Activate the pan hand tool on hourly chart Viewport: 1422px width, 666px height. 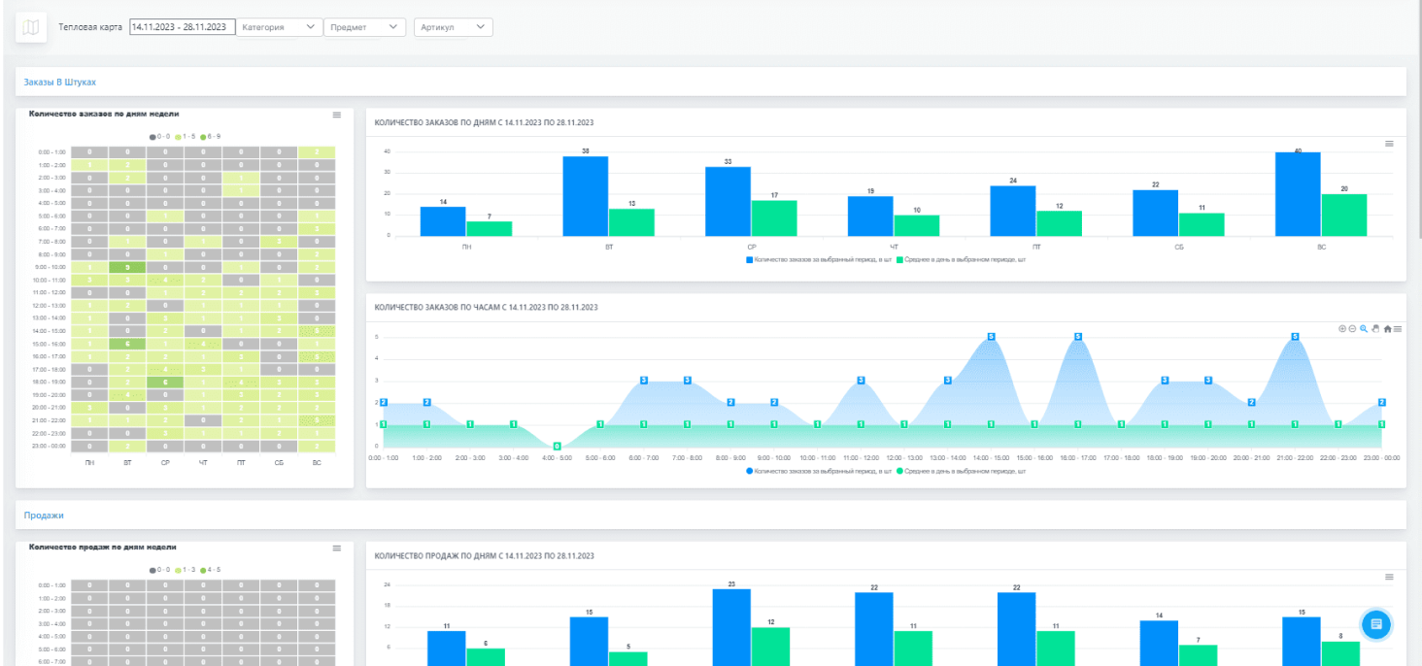click(x=1375, y=329)
